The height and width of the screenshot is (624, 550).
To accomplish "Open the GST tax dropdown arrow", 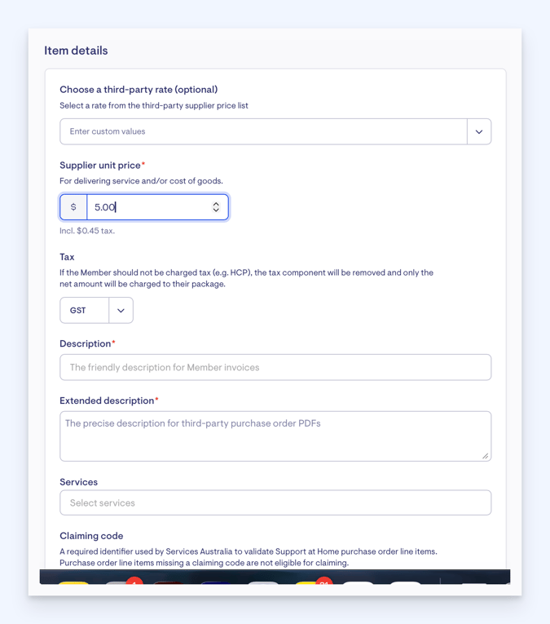I will [x=121, y=311].
